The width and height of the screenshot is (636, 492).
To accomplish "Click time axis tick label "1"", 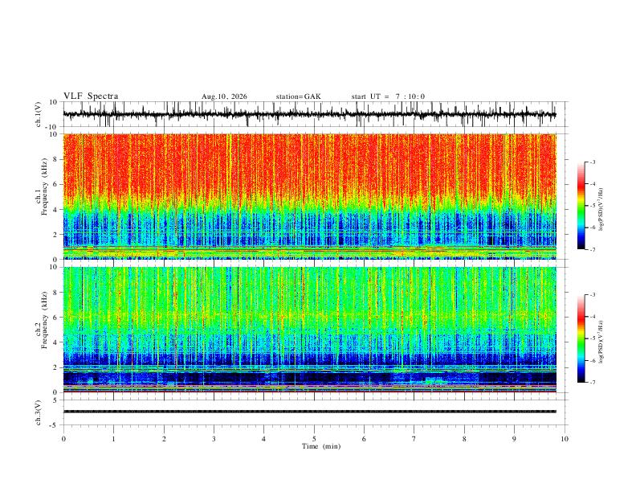I will (x=113, y=439).
